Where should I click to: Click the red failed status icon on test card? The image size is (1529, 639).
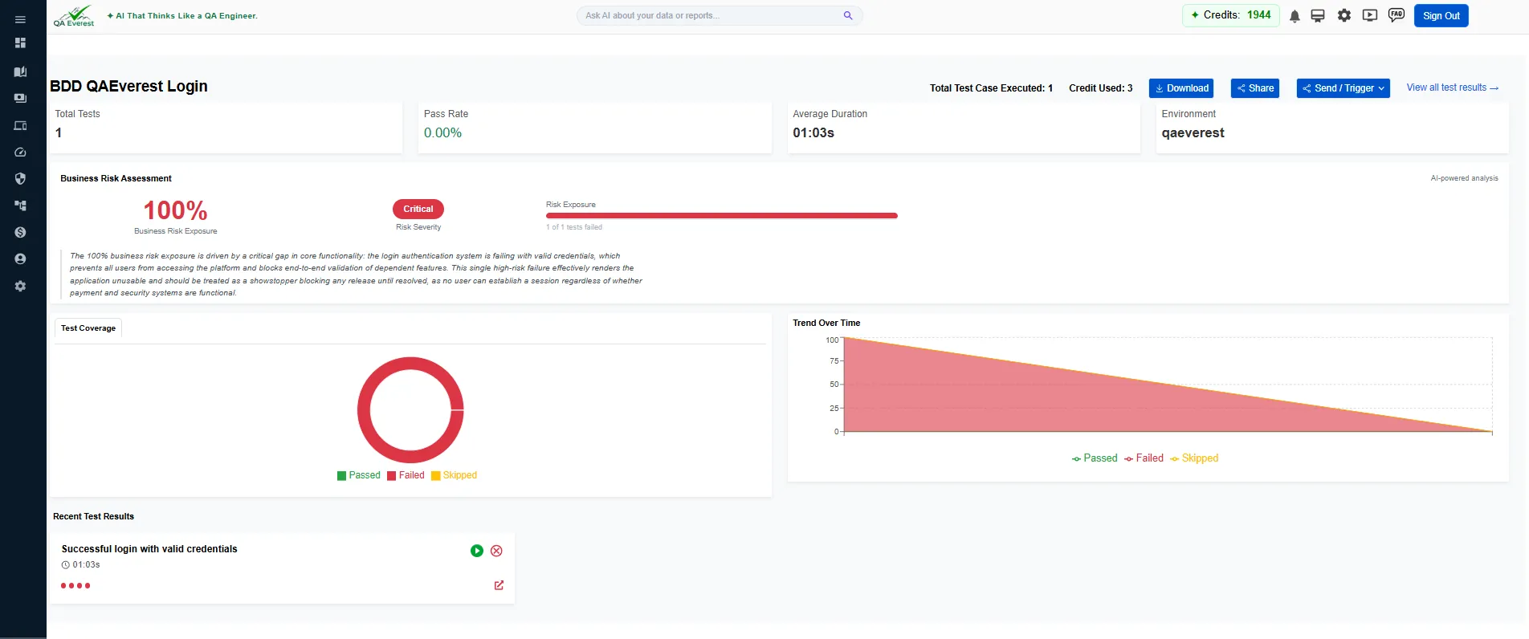[x=496, y=551]
